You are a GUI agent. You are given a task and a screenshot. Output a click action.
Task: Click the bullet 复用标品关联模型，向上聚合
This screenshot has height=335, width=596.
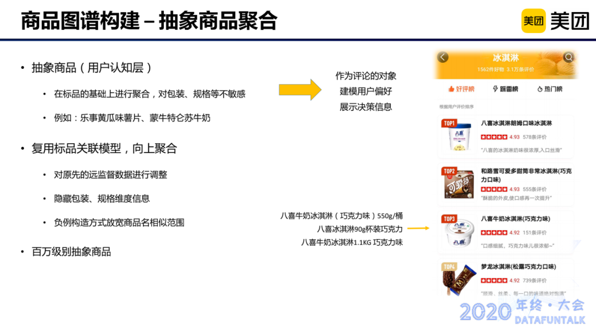[x=104, y=148]
